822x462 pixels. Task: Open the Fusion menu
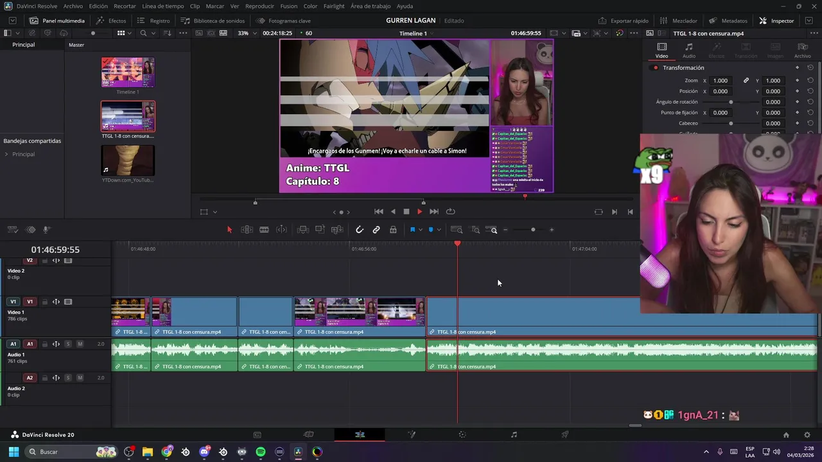pyautogui.click(x=289, y=6)
